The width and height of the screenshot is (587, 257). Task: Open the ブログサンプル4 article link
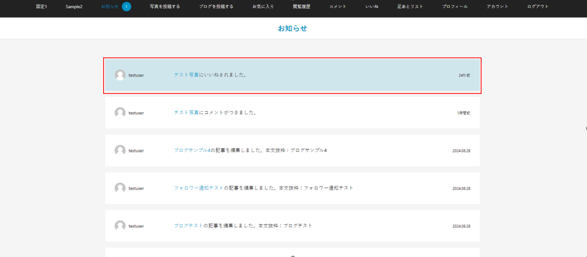coord(193,151)
